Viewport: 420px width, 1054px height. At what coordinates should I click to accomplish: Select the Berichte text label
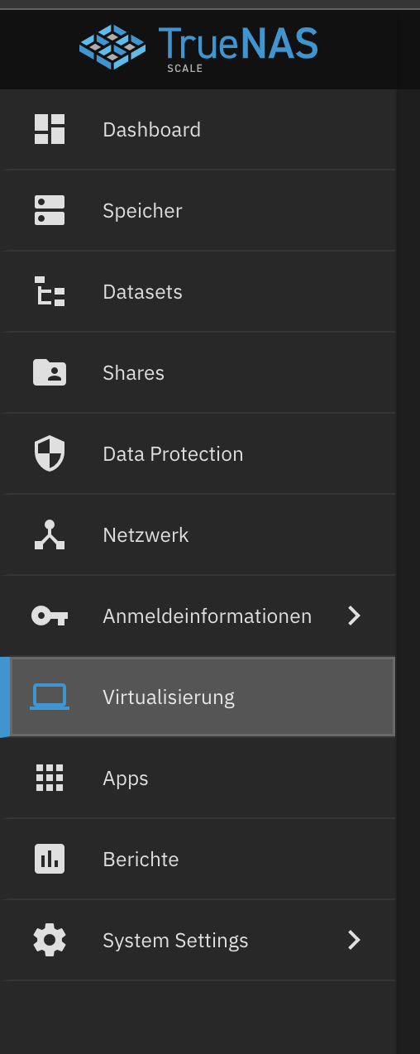tap(141, 860)
